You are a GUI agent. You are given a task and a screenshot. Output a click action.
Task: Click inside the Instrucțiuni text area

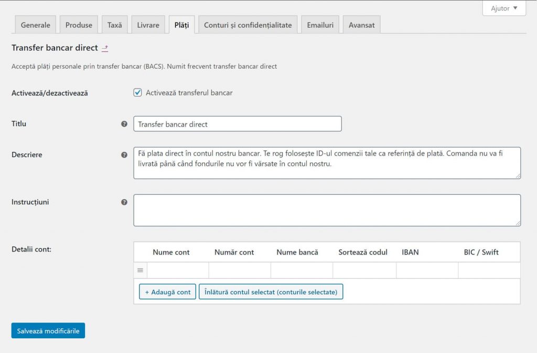327,211
